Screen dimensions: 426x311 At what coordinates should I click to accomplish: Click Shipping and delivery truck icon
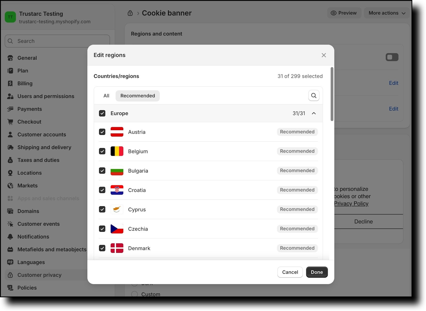click(x=10, y=147)
